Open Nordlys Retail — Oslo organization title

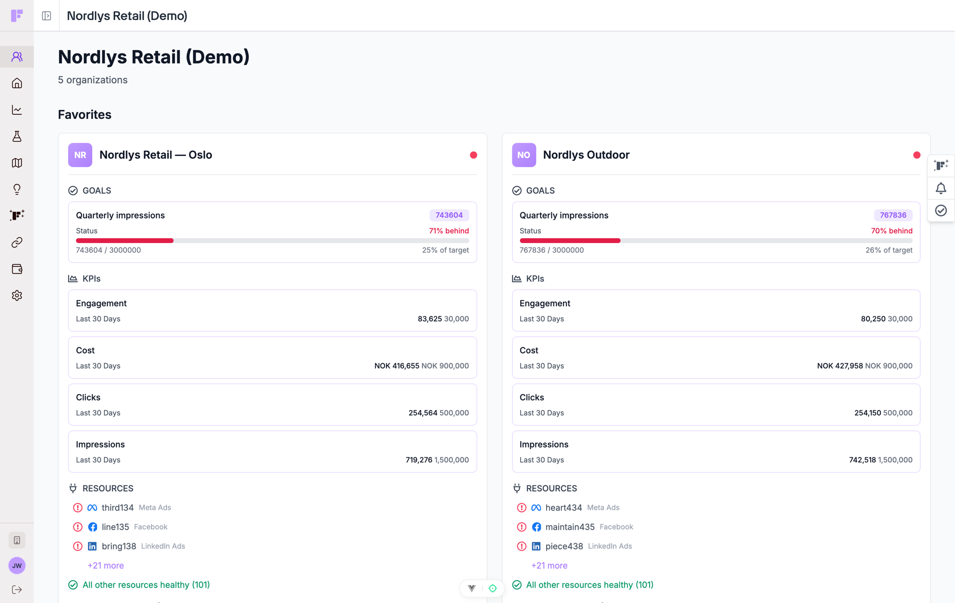pos(156,155)
